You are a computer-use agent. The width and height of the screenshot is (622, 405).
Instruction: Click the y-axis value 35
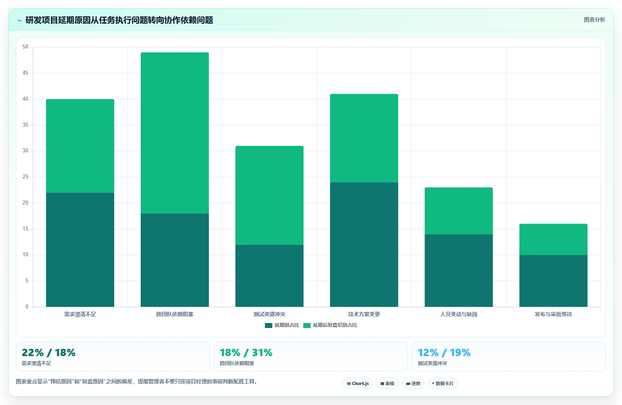[x=25, y=125]
